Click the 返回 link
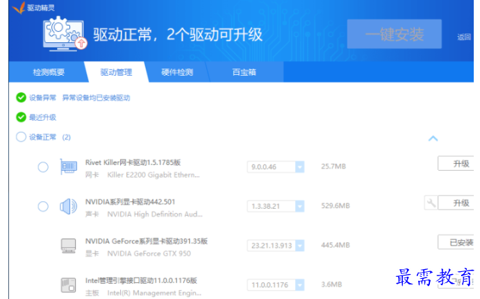This screenshot has height=299, width=480. coord(464,37)
